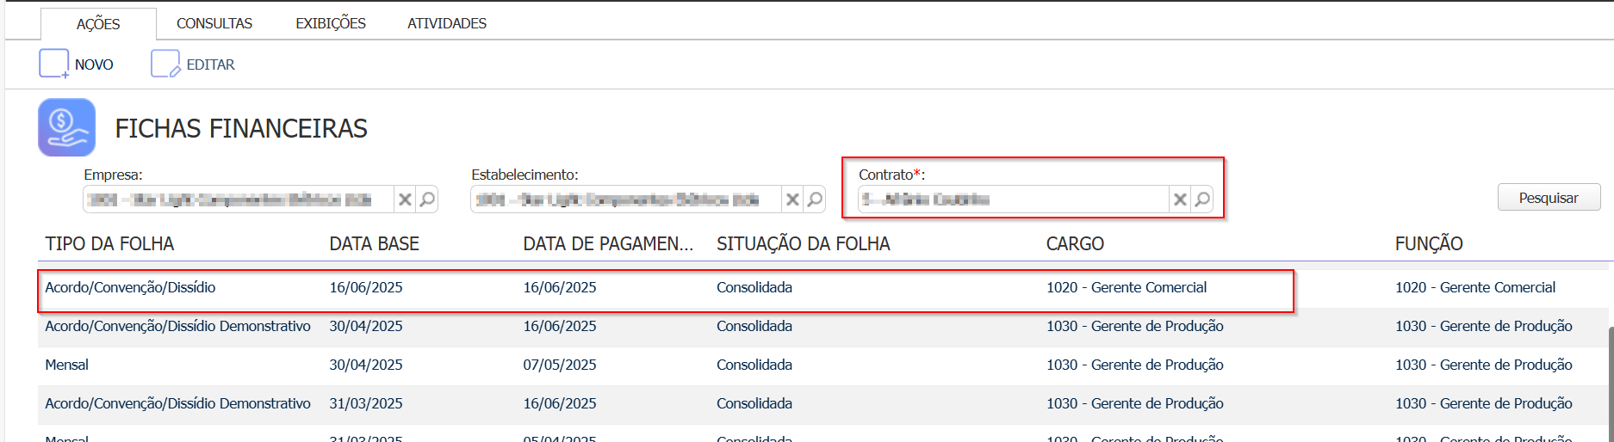Select the Acordo/Convenção/Dissídio row dated 16/06/2025
1614x442 pixels.
point(130,288)
